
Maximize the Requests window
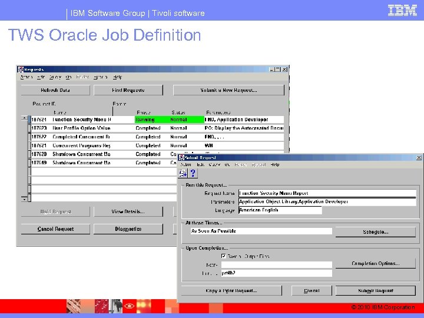coord(278,69)
